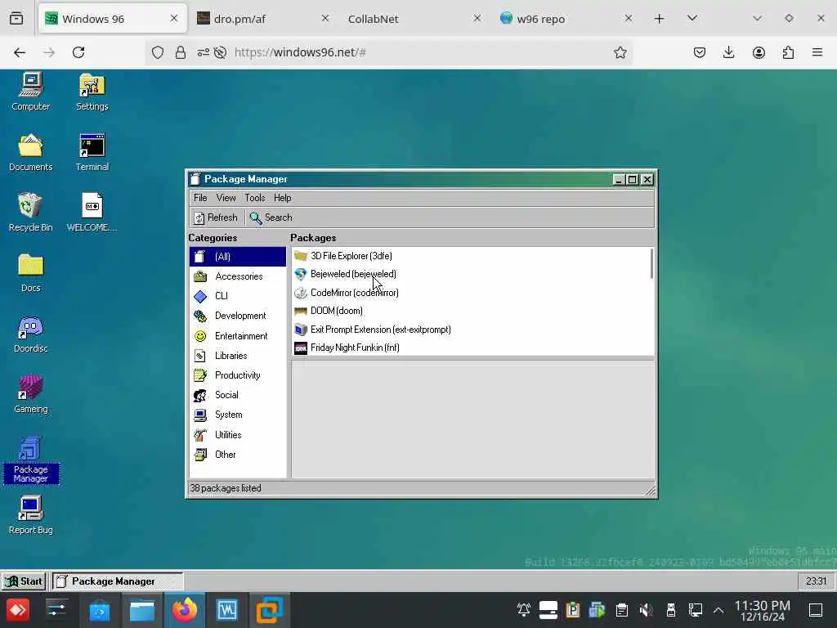Click the Search toolbar button
Viewport: 837px width, 628px height.
(x=271, y=218)
